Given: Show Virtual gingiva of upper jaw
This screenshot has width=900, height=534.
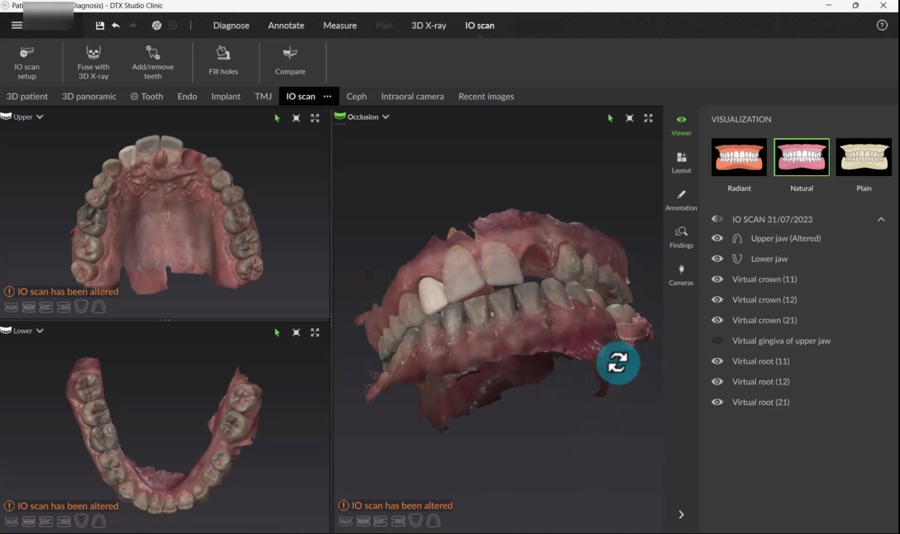Looking at the screenshot, I should [717, 340].
